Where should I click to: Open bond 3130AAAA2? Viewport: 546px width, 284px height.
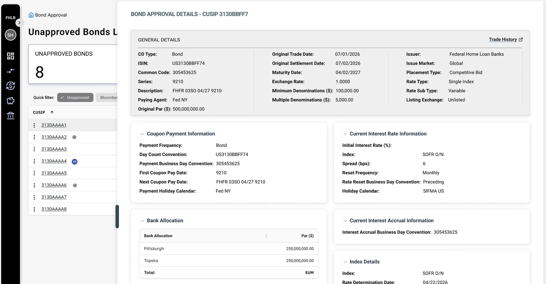[54, 137]
